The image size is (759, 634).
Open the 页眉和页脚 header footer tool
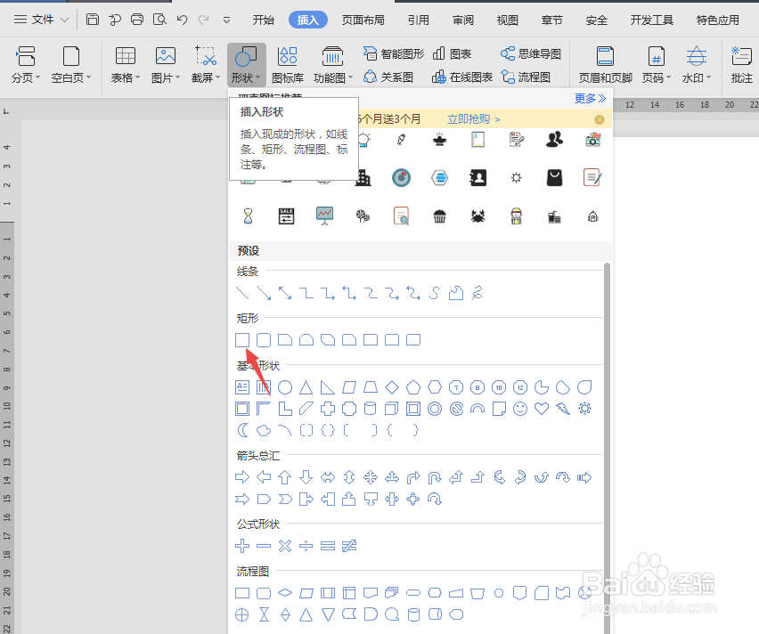point(605,62)
